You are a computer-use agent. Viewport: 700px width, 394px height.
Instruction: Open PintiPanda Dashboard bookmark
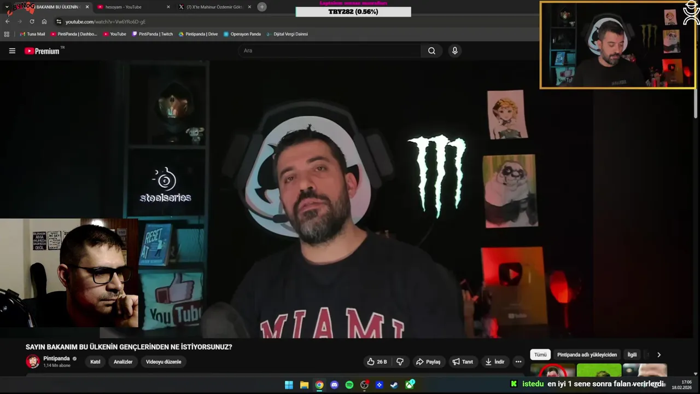(x=74, y=34)
